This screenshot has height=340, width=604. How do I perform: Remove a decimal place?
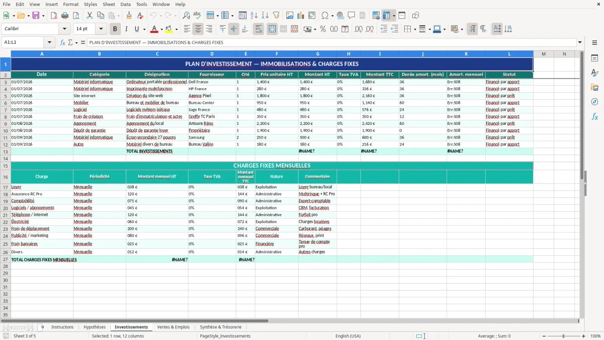click(370, 29)
